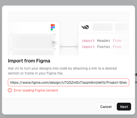Select the bottom-right selection handle of the frame
The image size is (137, 118).
(x=55, y=49)
